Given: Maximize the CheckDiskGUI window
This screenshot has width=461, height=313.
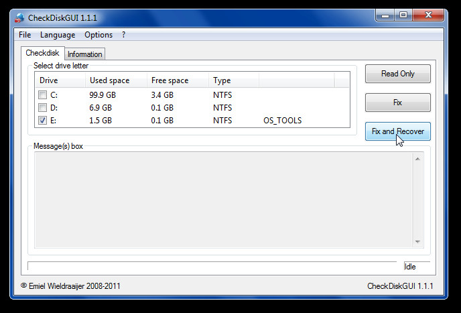Looking at the screenshot, I should 403,15.
